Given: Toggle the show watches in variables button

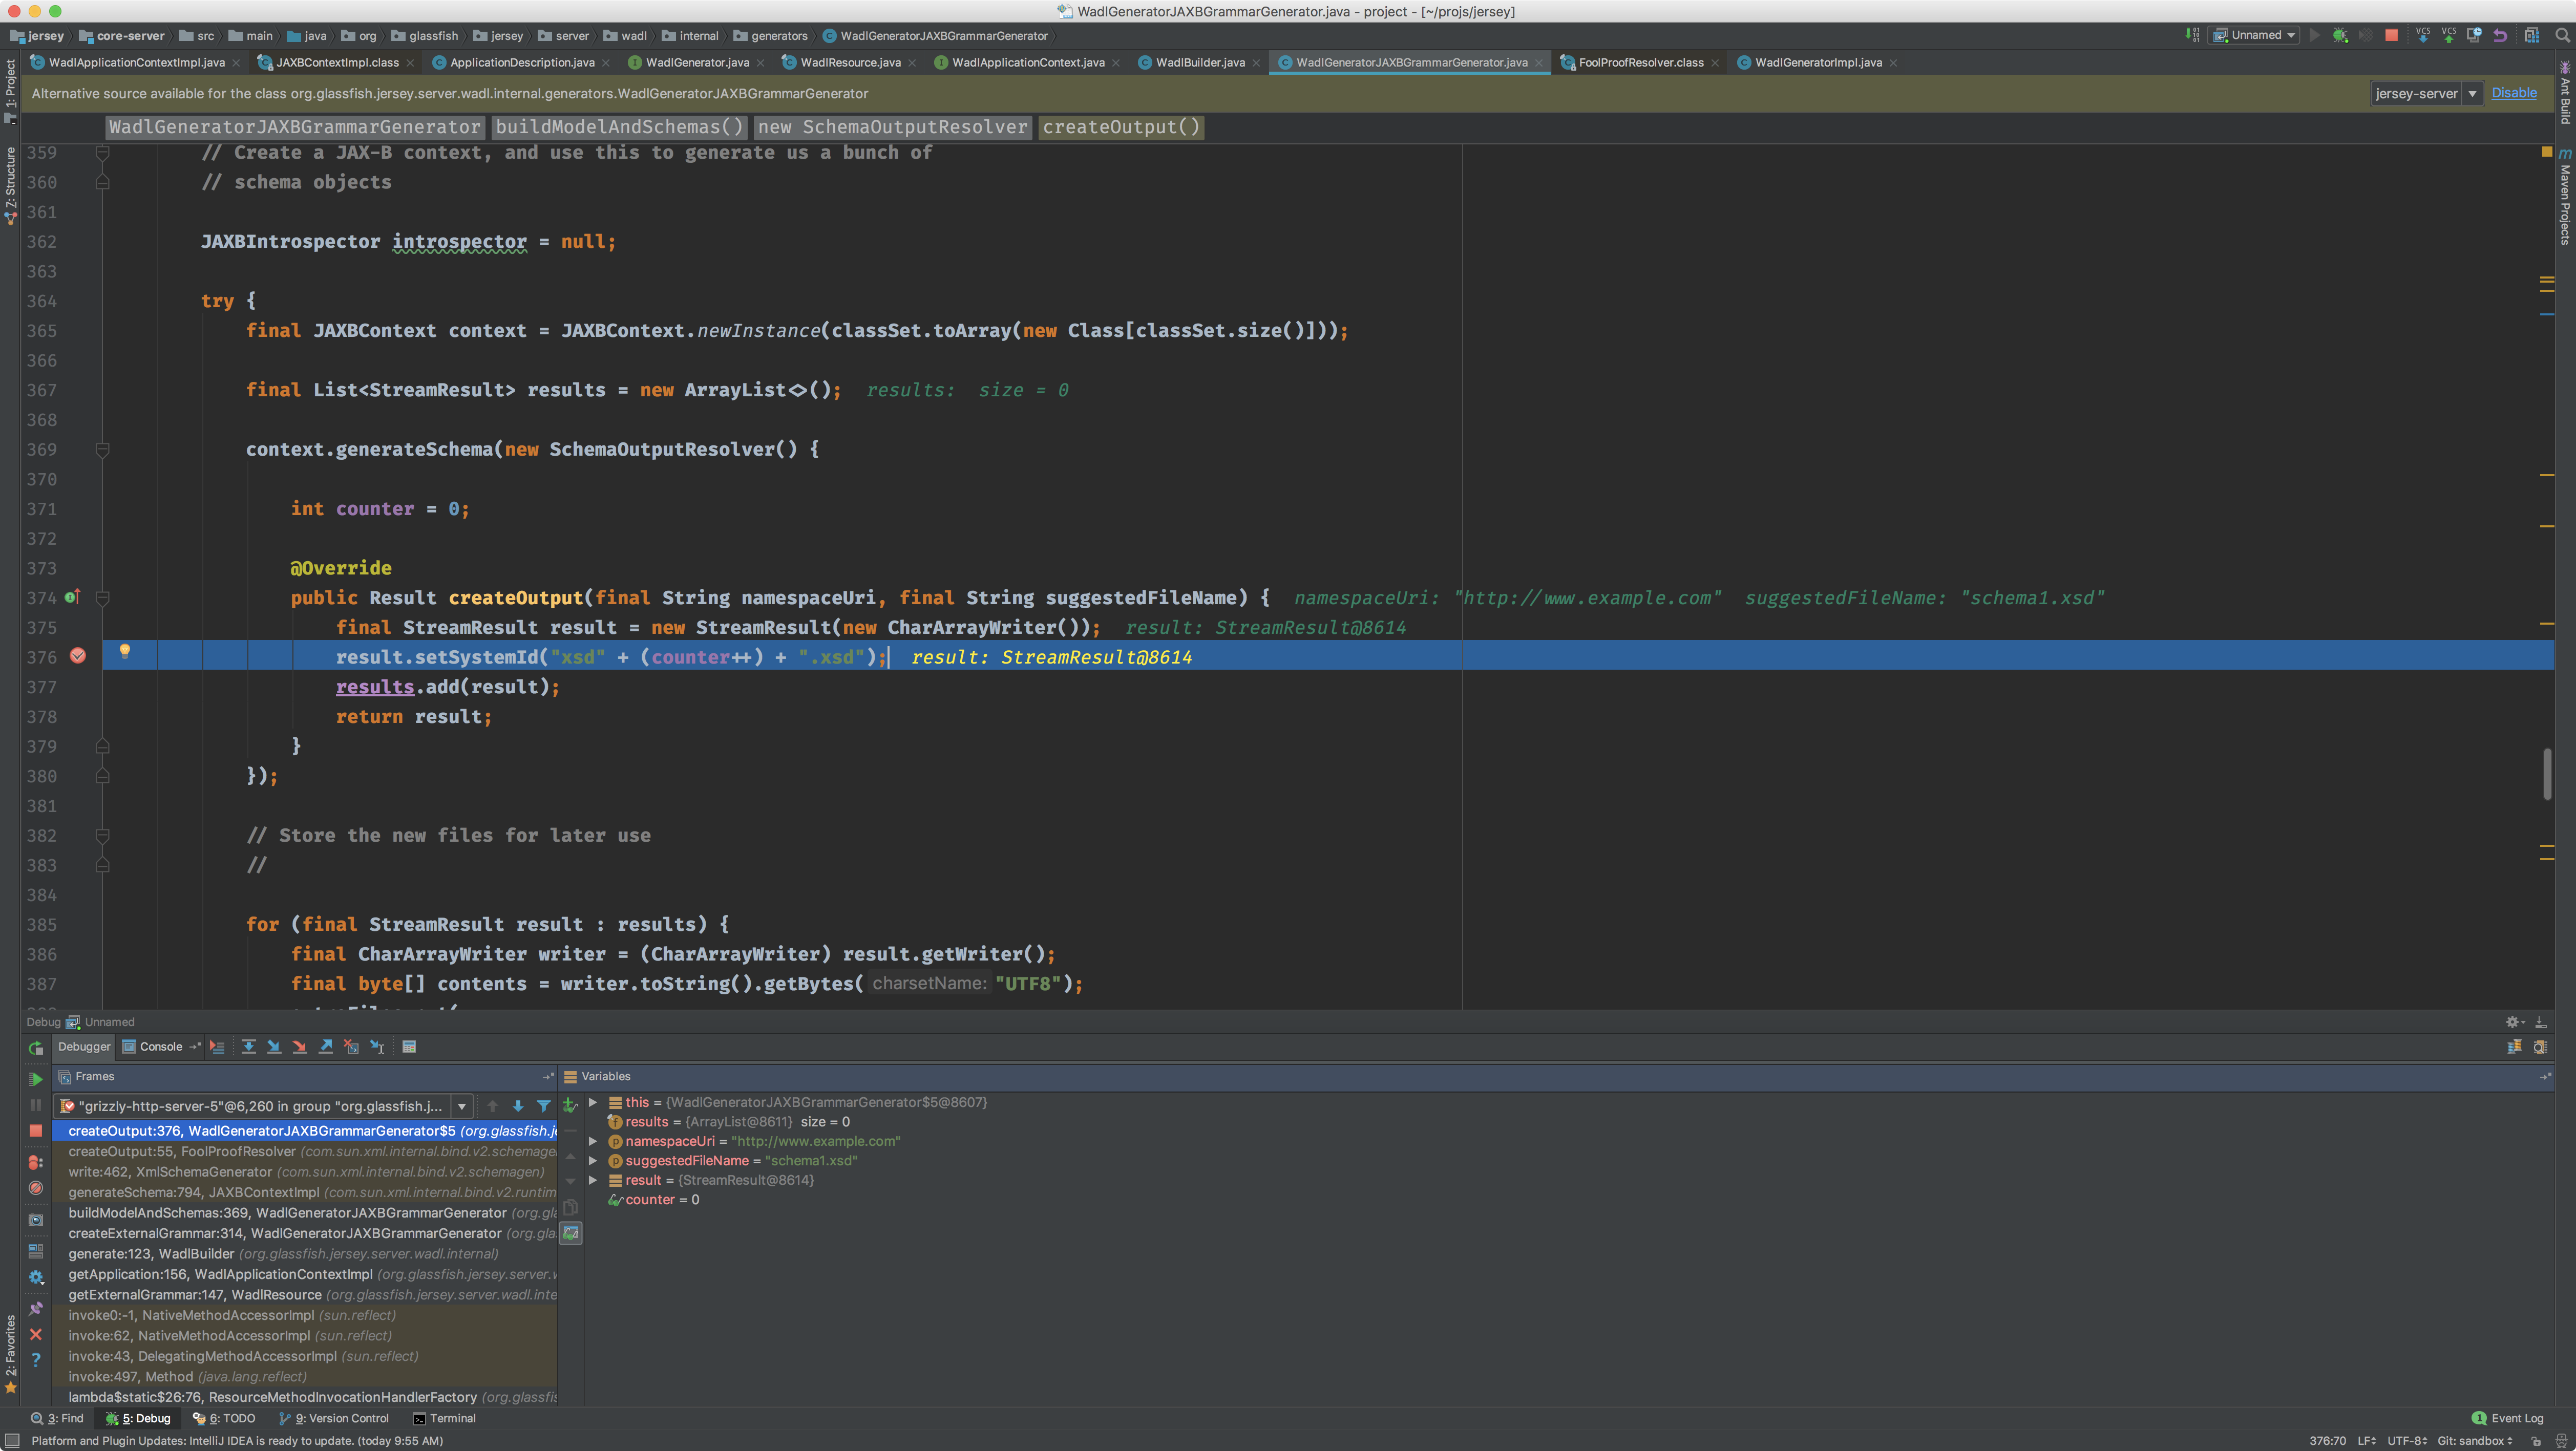Looking at the screenshot, I should [x=571, y=1234].
